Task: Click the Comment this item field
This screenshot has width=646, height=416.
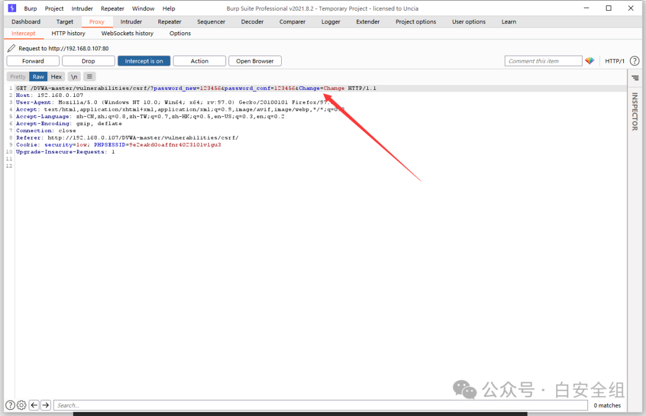Action: [x=543, y=61]
